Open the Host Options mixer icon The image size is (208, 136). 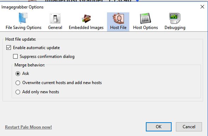[145, 18]
